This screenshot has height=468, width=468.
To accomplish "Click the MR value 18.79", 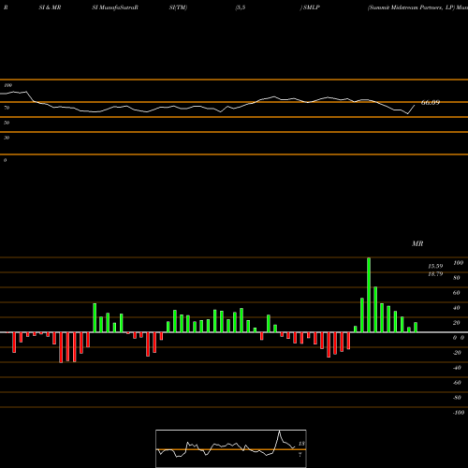I will (x=435, y=274).
